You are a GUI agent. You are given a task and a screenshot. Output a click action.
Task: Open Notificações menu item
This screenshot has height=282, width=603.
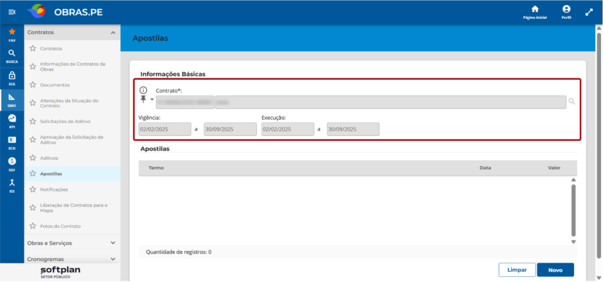tap(54, 189)
